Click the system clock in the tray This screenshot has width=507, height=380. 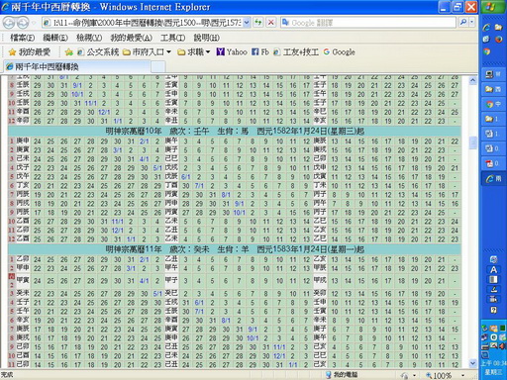point(493,367)
